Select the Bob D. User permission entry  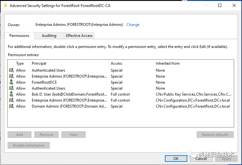[121, 94]
